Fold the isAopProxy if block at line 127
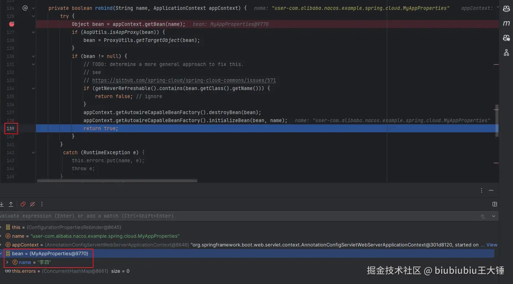 [x=34, y=32]
